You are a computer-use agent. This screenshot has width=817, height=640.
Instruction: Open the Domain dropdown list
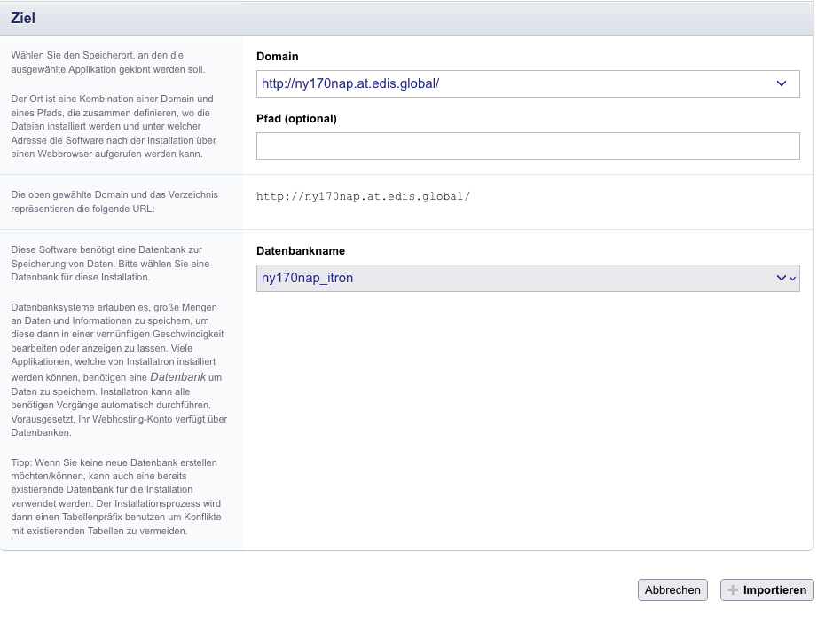click(x=528, y=84)
